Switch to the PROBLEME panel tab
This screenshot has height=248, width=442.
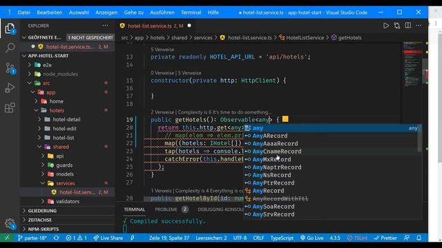tap(166, 209)
